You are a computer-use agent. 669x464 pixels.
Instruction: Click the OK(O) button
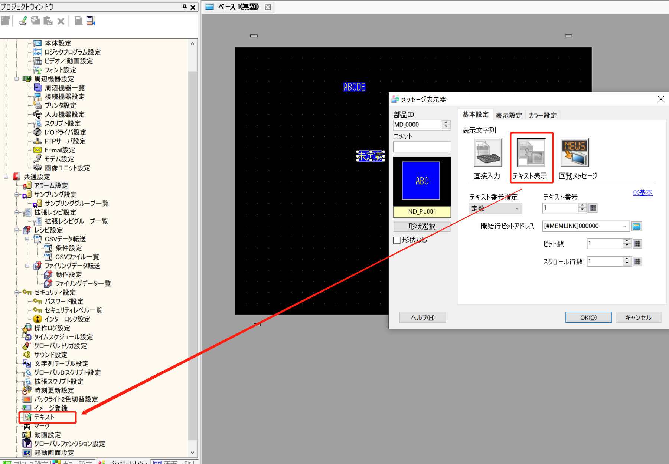pos(588,317)
